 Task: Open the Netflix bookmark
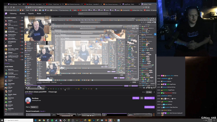pos(74,10)
